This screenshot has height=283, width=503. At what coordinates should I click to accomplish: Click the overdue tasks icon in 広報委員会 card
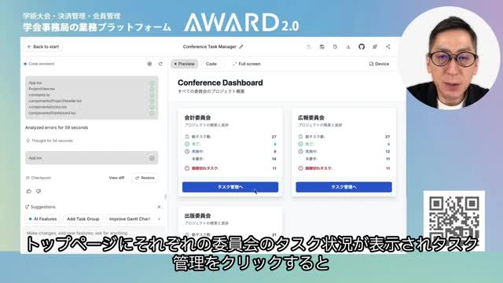coord(300,168)
